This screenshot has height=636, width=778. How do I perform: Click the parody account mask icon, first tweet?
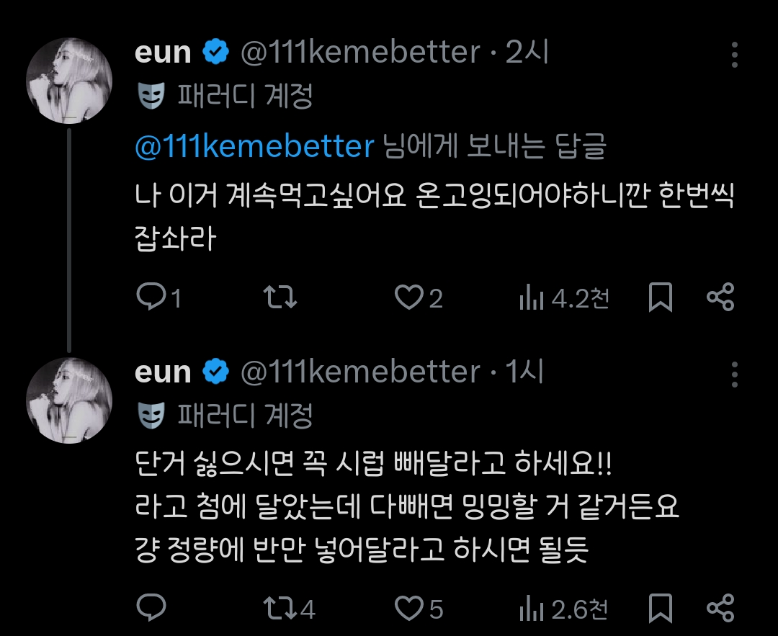(151, 95)
